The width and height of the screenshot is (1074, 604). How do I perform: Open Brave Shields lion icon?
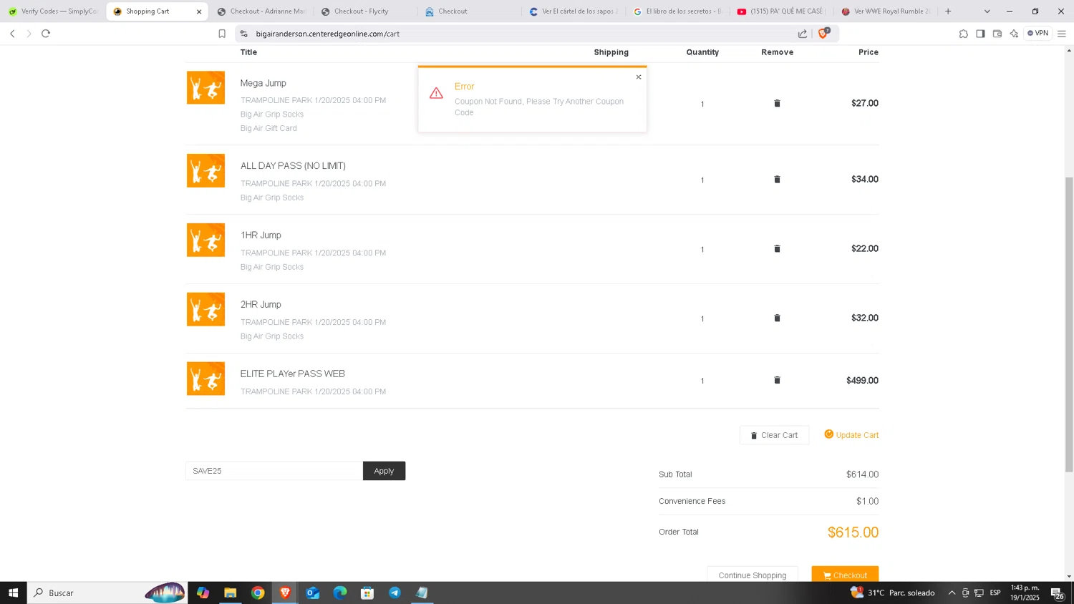[823, 34]
